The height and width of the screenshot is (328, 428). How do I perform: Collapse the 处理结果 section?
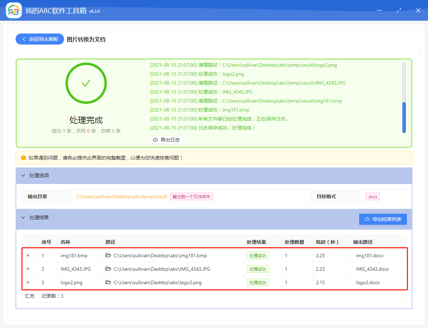point(24,218)
